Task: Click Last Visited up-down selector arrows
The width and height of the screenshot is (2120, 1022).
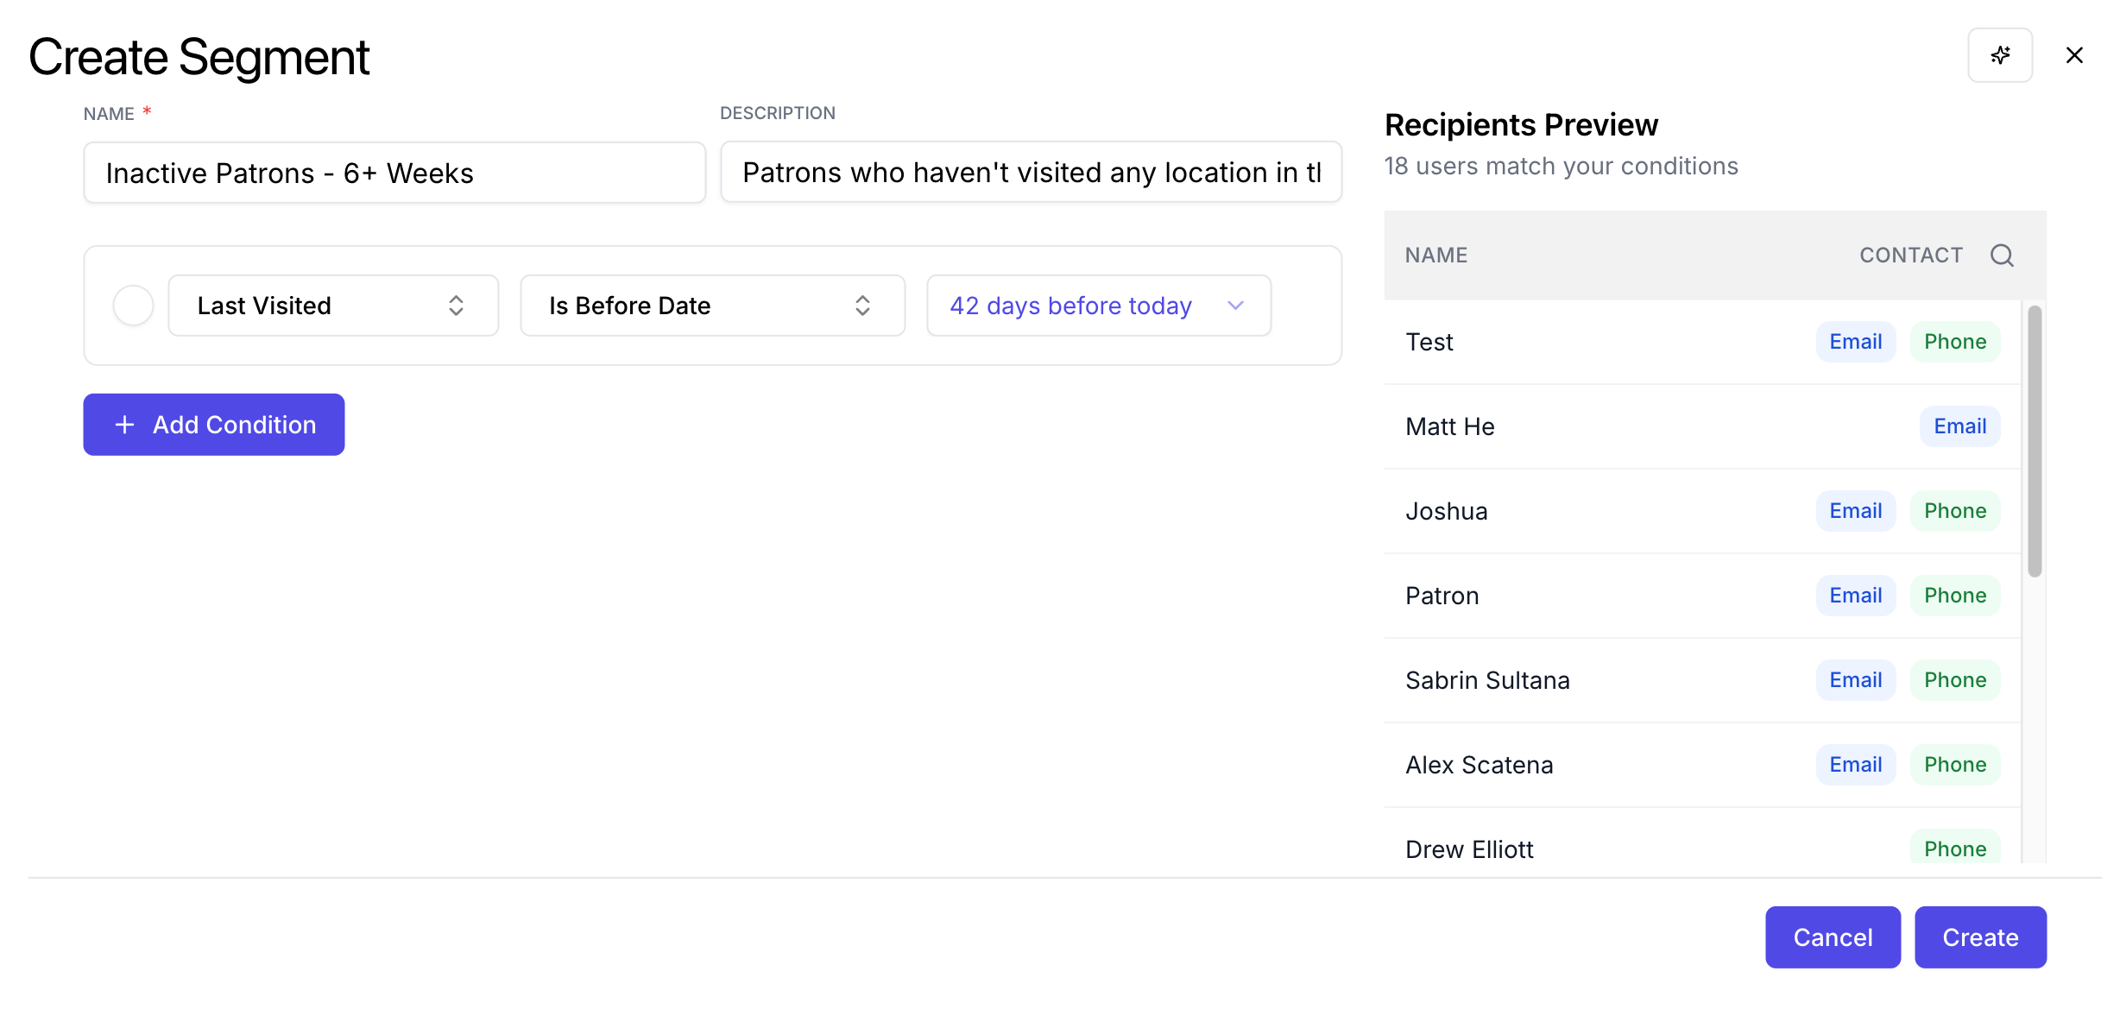Action: coord(456,306)
